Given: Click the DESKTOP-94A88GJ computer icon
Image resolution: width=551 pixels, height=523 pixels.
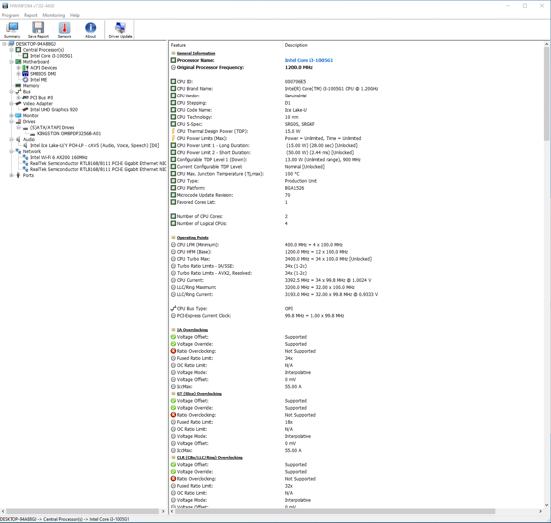Looking at the screenshot, I should click(x=12, y=44).
